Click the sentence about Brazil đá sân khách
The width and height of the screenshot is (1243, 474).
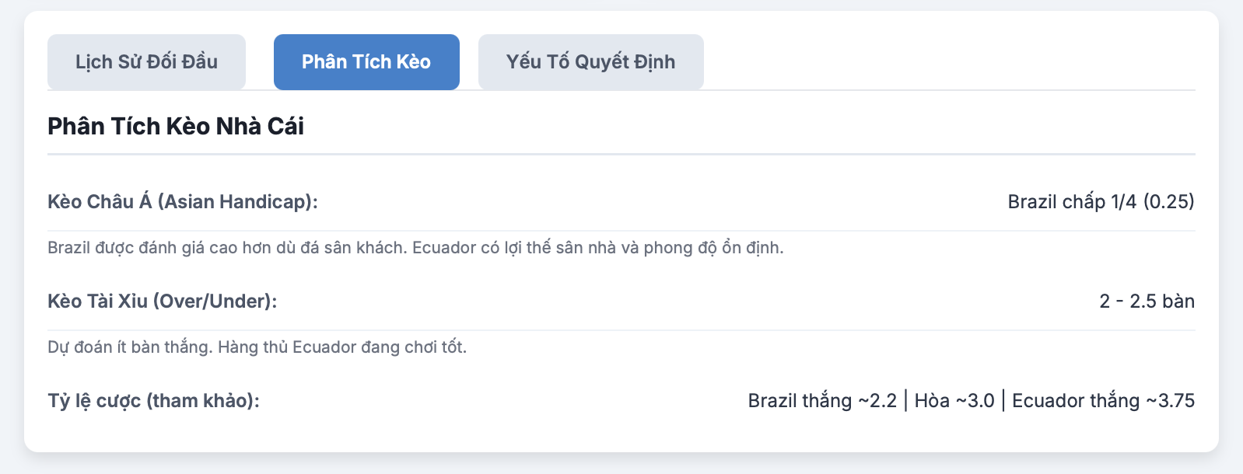click(x=228, y=248)
